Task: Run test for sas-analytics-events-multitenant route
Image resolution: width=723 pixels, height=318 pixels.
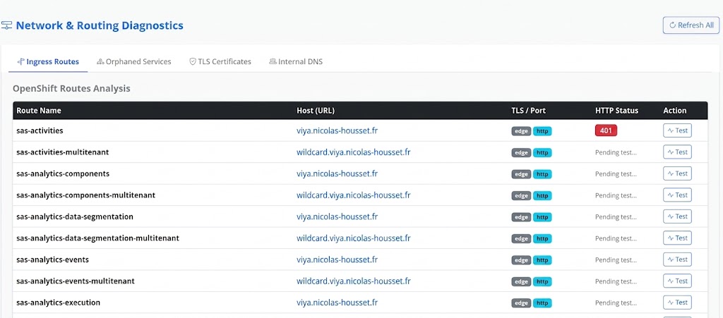Action: pos(677,281)
